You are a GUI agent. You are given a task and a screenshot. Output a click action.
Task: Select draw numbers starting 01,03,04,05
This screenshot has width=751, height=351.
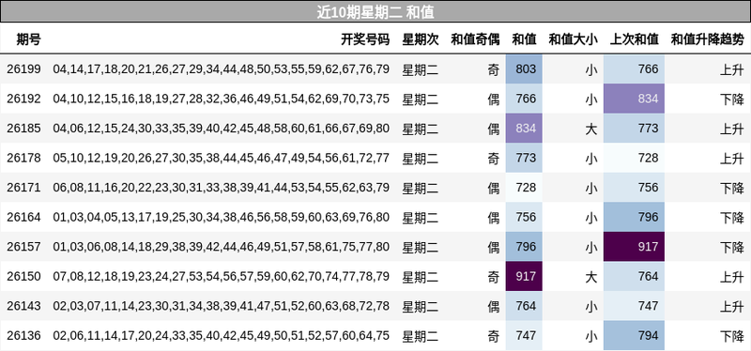pyautogui.click(x=222, y=218)
